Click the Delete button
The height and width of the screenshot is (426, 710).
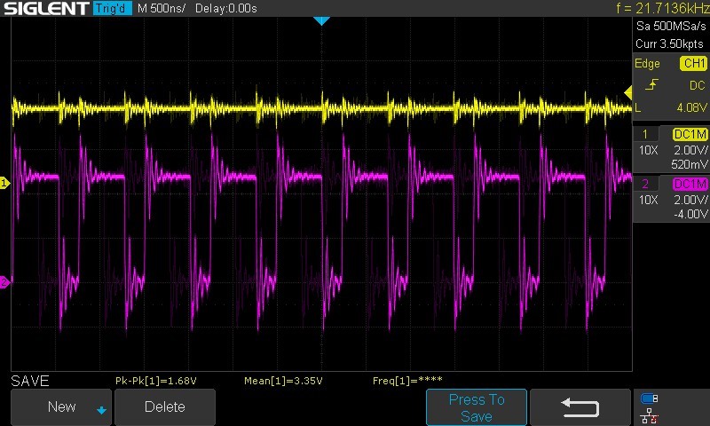click(x=165, y=407)
